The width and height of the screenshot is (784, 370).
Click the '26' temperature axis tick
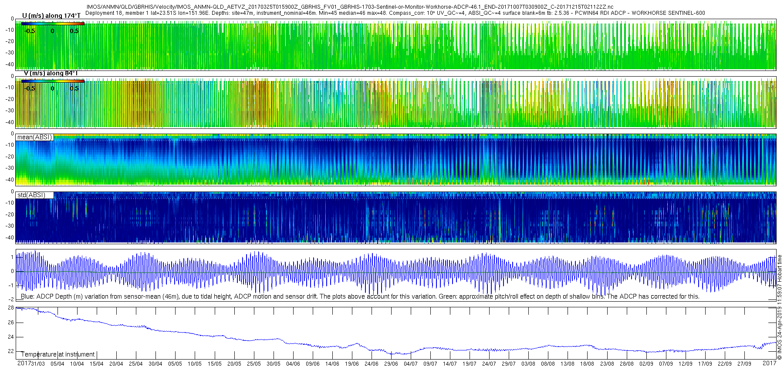(11, 323)
